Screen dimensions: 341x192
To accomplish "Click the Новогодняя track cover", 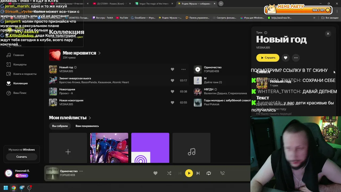I will tap(53, 91).
